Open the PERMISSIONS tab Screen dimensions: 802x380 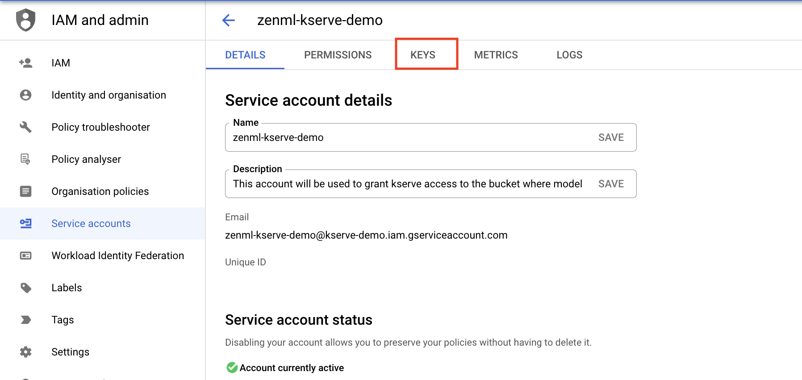pyautogui.click(x=338, y=55)
